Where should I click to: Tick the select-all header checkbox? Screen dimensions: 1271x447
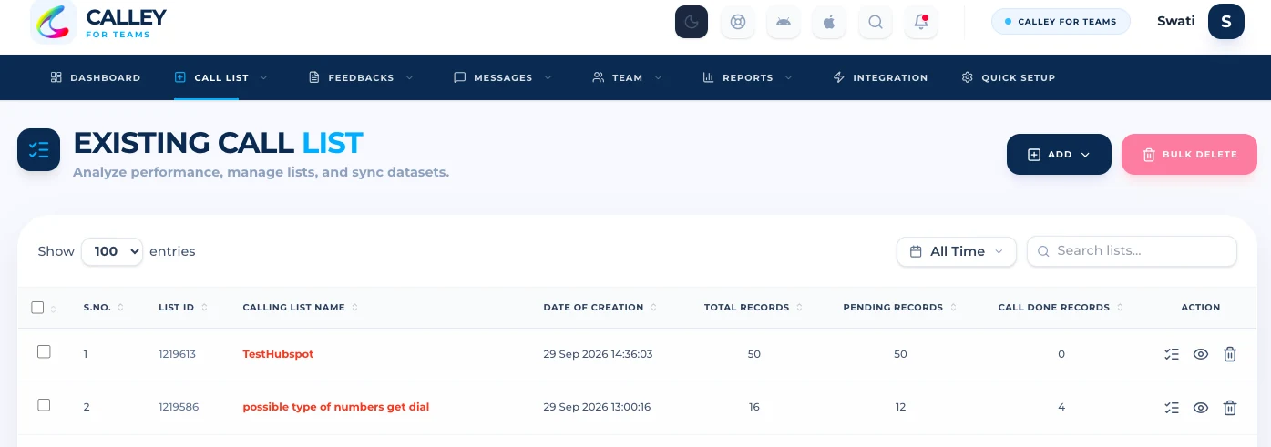point(37,308)
